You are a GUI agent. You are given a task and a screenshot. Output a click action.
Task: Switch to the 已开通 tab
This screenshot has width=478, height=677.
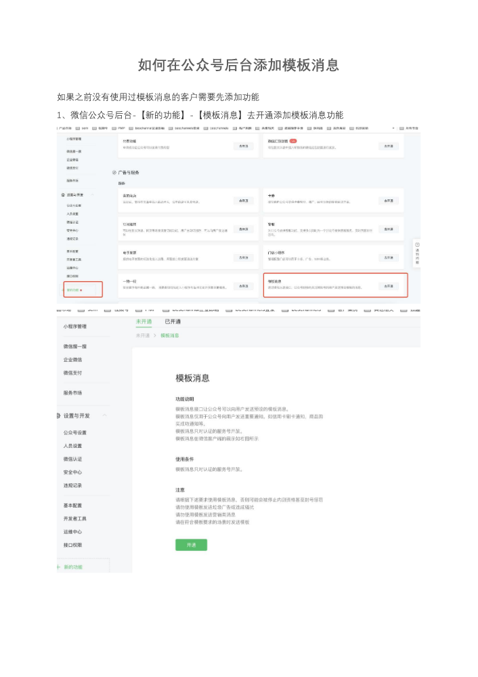tap(173, 321)
